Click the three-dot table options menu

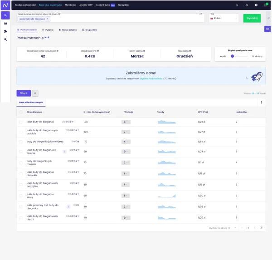point(262,103)
